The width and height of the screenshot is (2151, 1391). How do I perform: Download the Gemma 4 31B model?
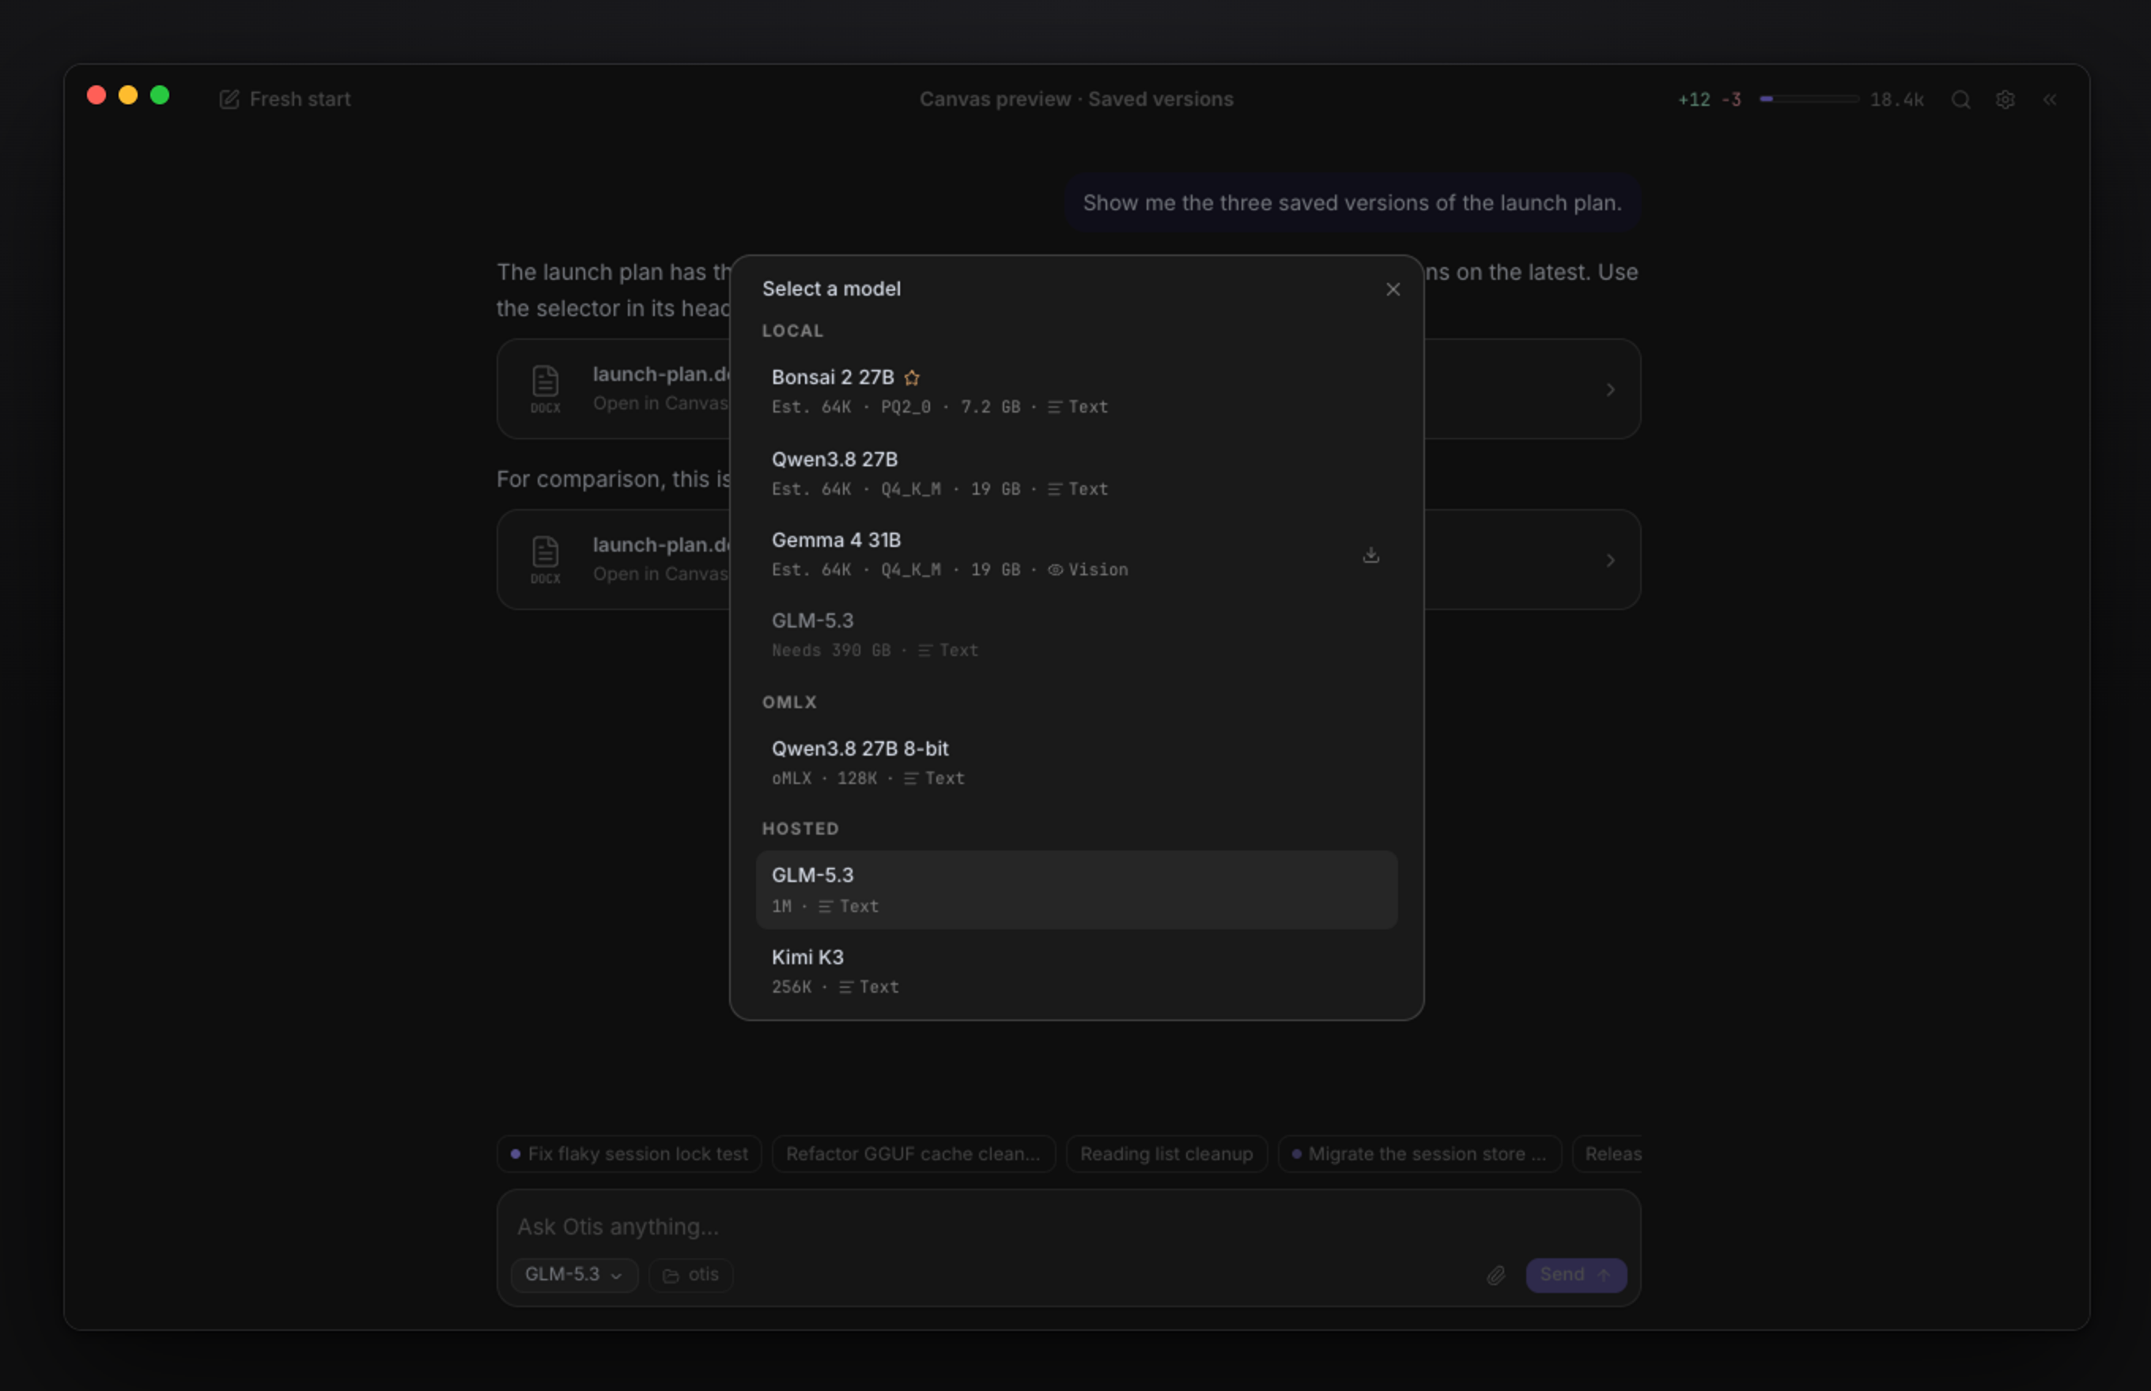pos(1371,555)
